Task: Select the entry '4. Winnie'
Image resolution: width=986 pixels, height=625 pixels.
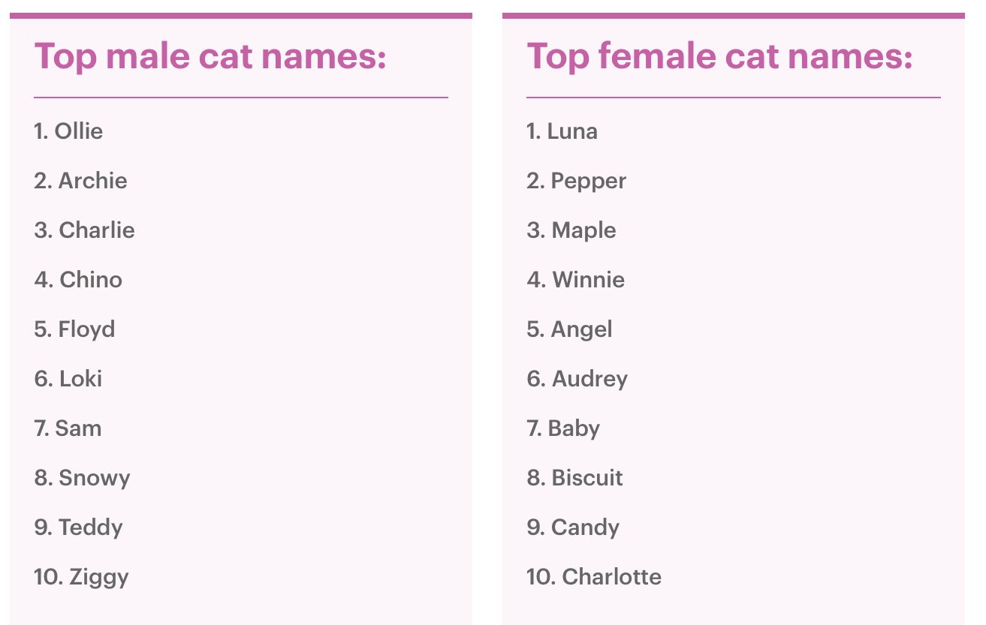Action: click(x=575, y=280)
